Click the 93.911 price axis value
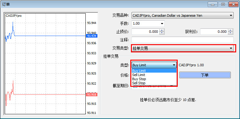240x119 pixels. coord(92,113)
